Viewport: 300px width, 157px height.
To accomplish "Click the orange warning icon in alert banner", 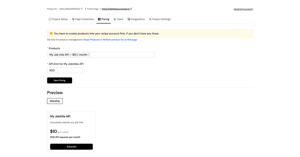I will coord(51,33).
